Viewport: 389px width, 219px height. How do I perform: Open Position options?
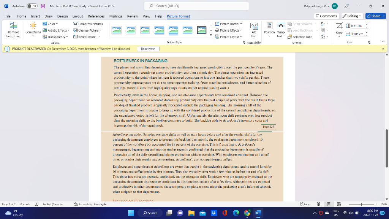tap(269, 30)
